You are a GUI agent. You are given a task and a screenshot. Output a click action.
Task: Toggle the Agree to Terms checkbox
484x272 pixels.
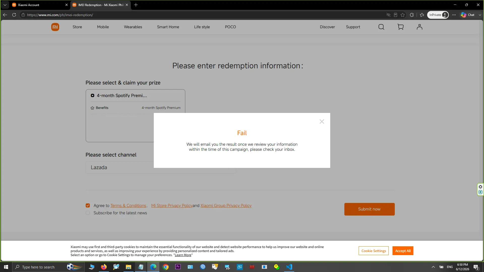tap(88, 205)
